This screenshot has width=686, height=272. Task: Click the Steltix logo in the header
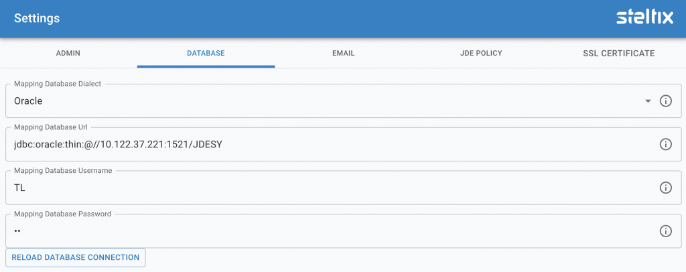point(644,18)
